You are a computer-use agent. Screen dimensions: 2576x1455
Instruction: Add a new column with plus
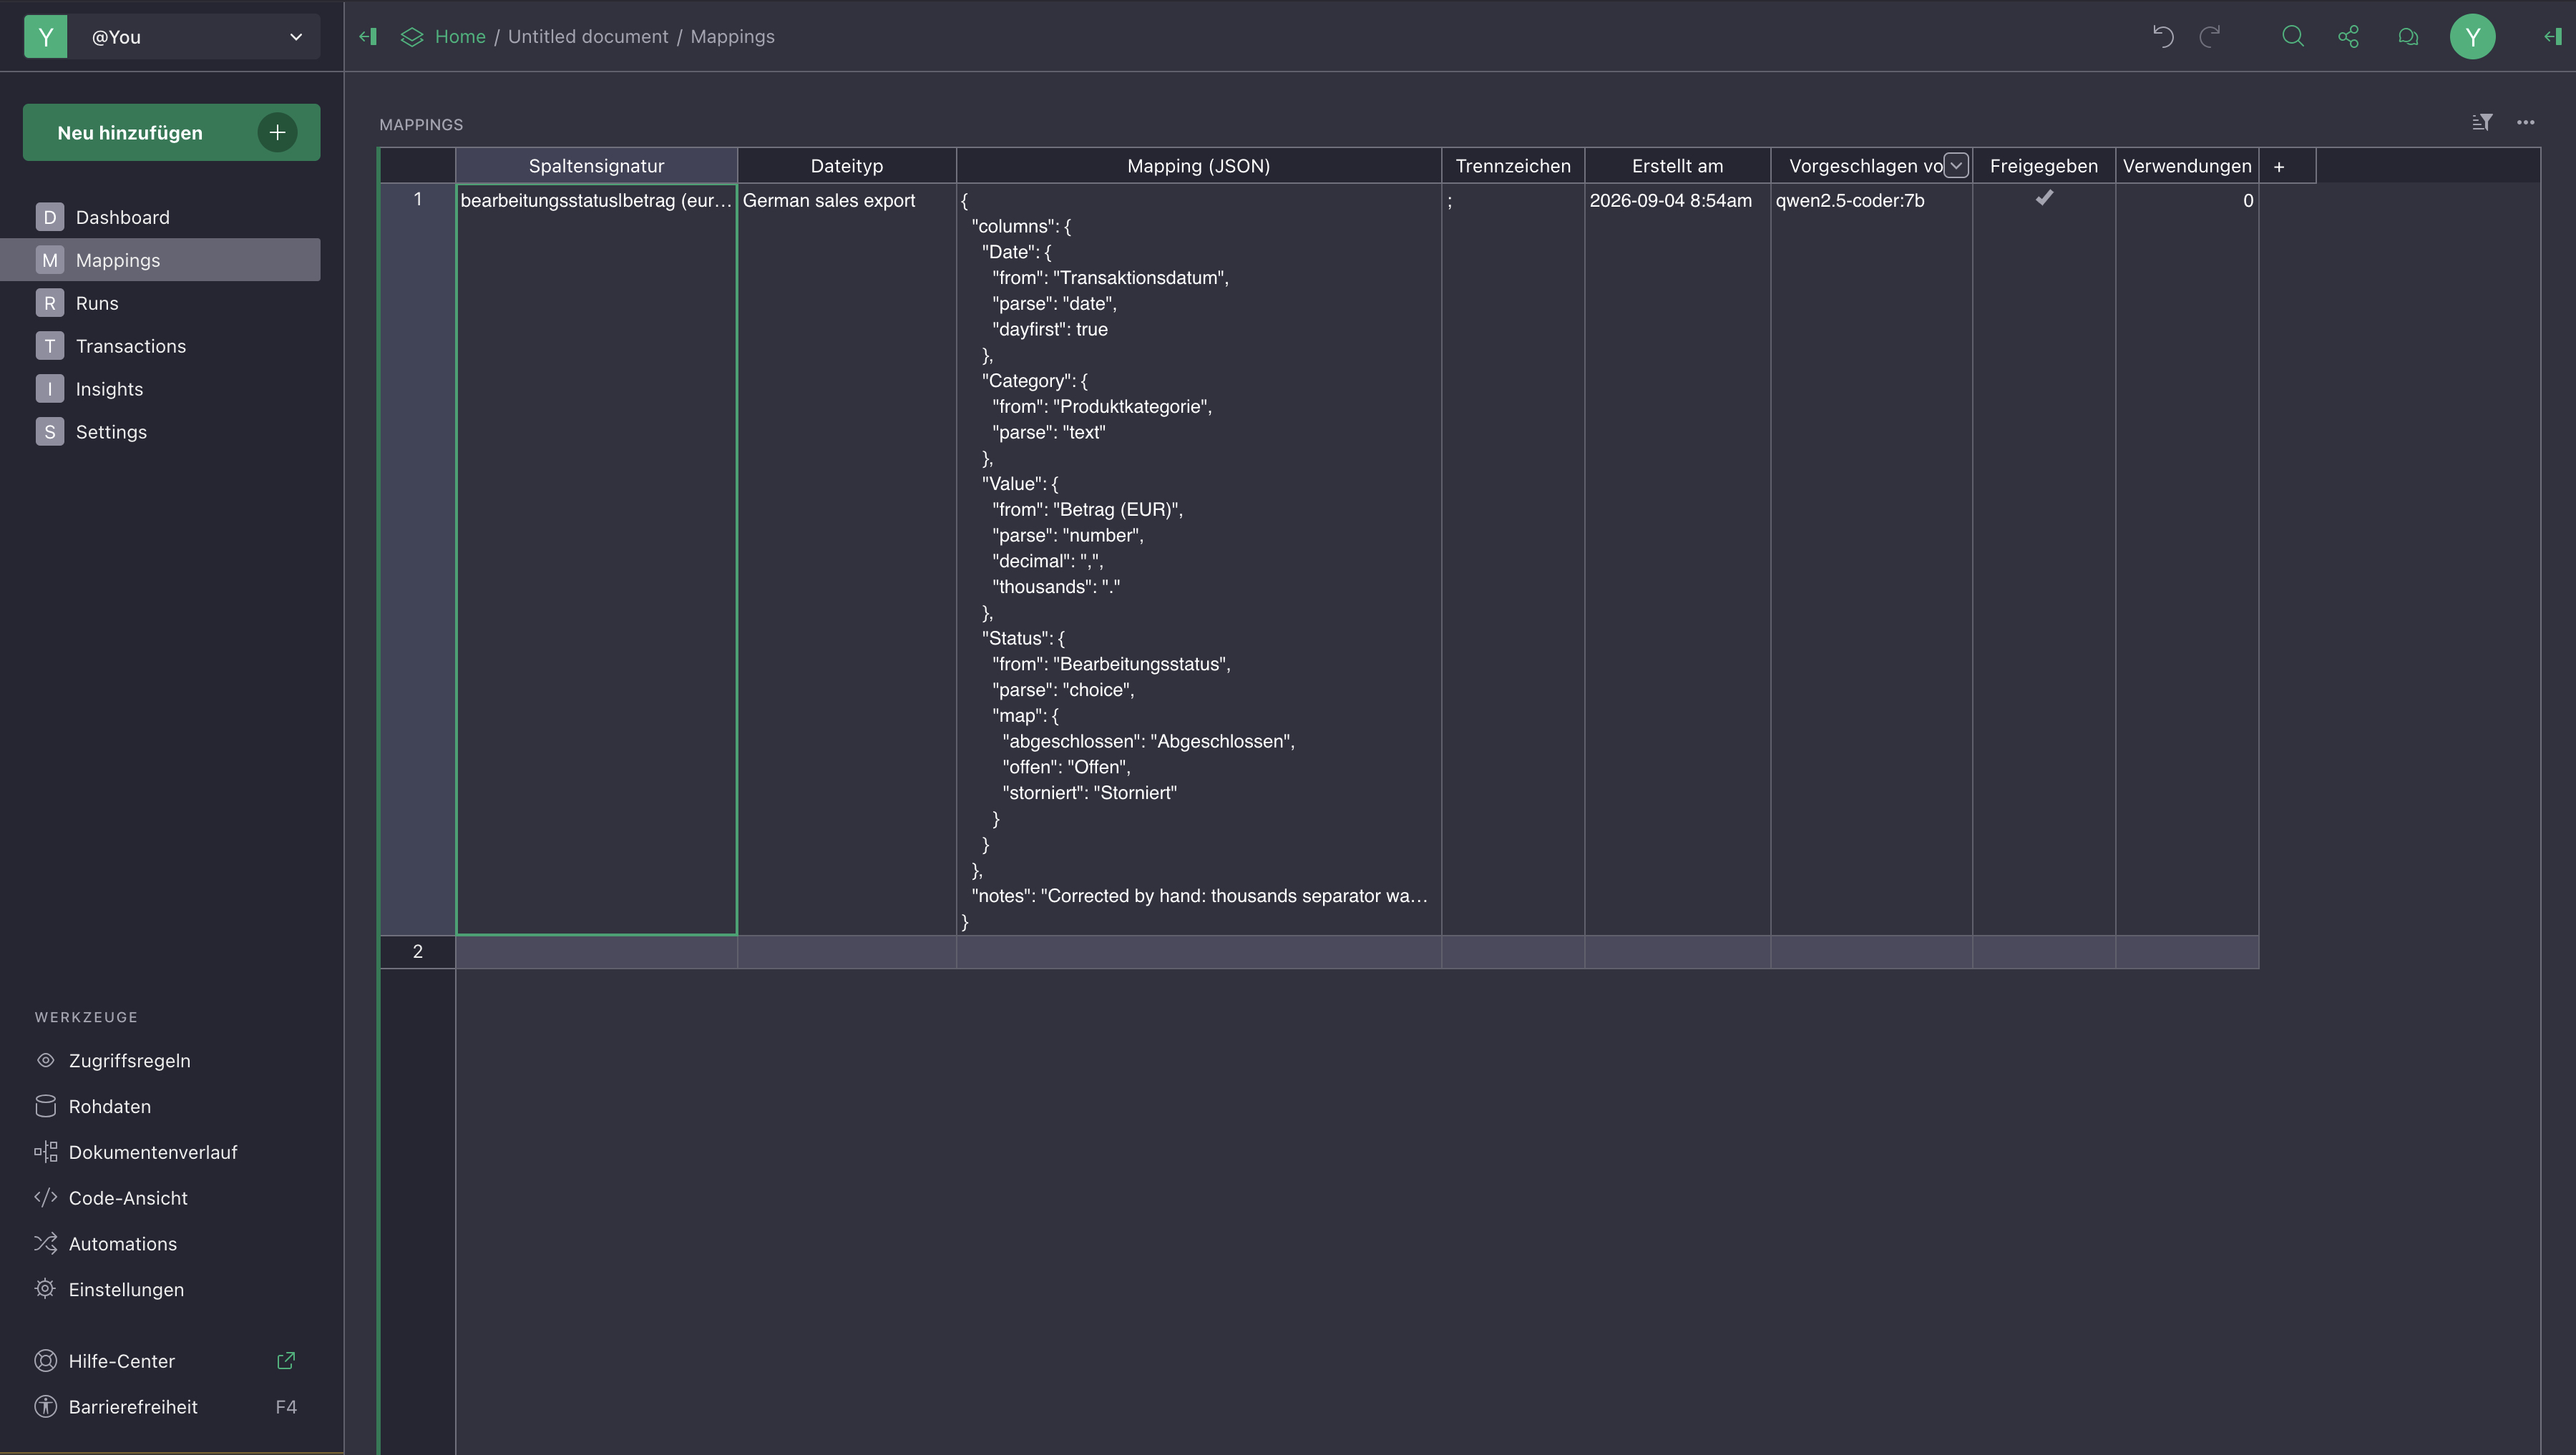pos(2279,166)
